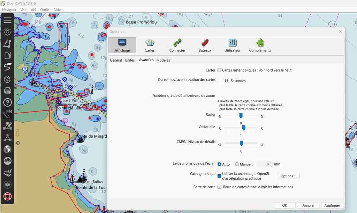The height and width of the screenshot is (213, 357).
Task: Select the Manuel screen width radio button
Action: [x=237, y=164]
